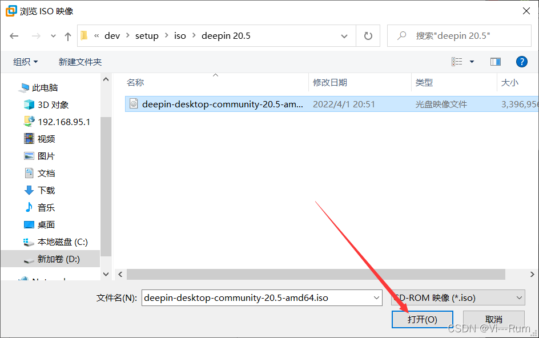Image resolution: width=539 pixels, height=338 pixels.
Task: Expand the 文件名 dropdown list
Action: point(377,298)
